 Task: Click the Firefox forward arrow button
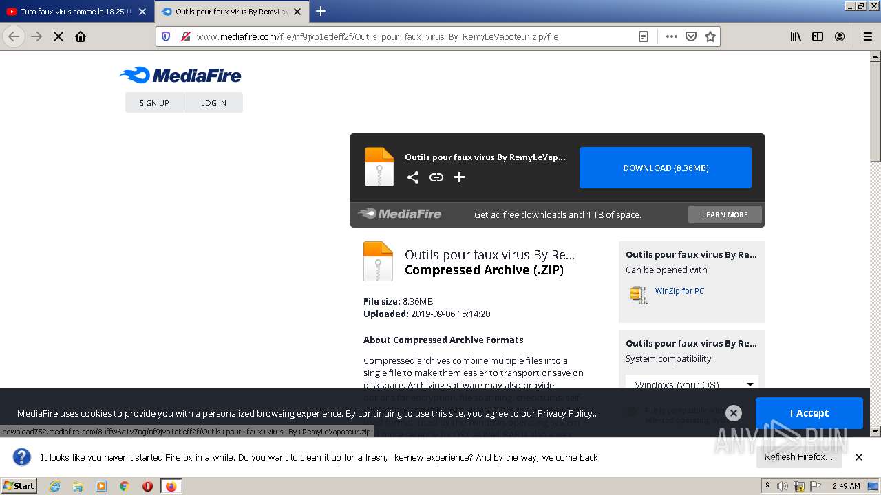pyautogui.click(x=36, y=36)
